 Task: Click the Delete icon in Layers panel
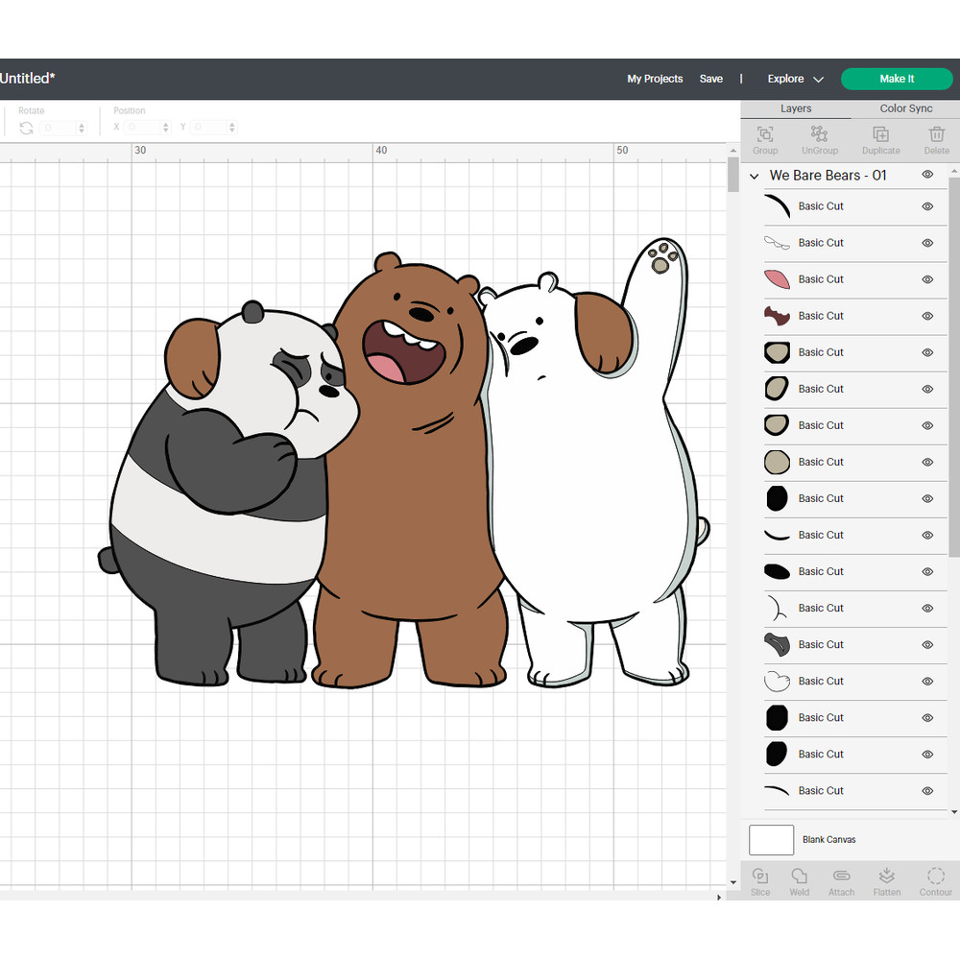937,139
